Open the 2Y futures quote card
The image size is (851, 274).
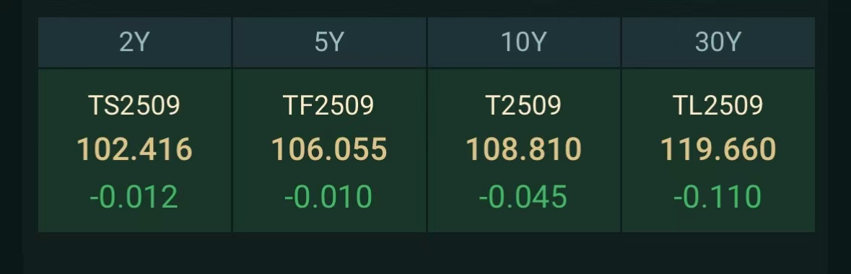pyautogui.click(x=134, y=150)
